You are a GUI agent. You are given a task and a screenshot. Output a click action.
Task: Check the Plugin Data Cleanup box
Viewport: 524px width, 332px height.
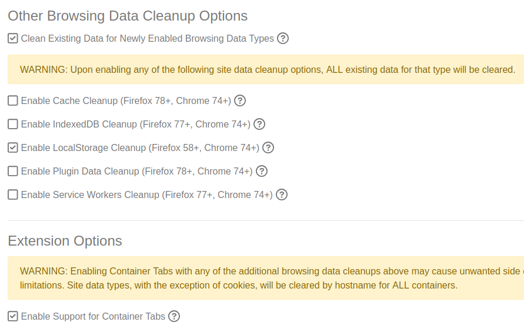pos(13,171)
